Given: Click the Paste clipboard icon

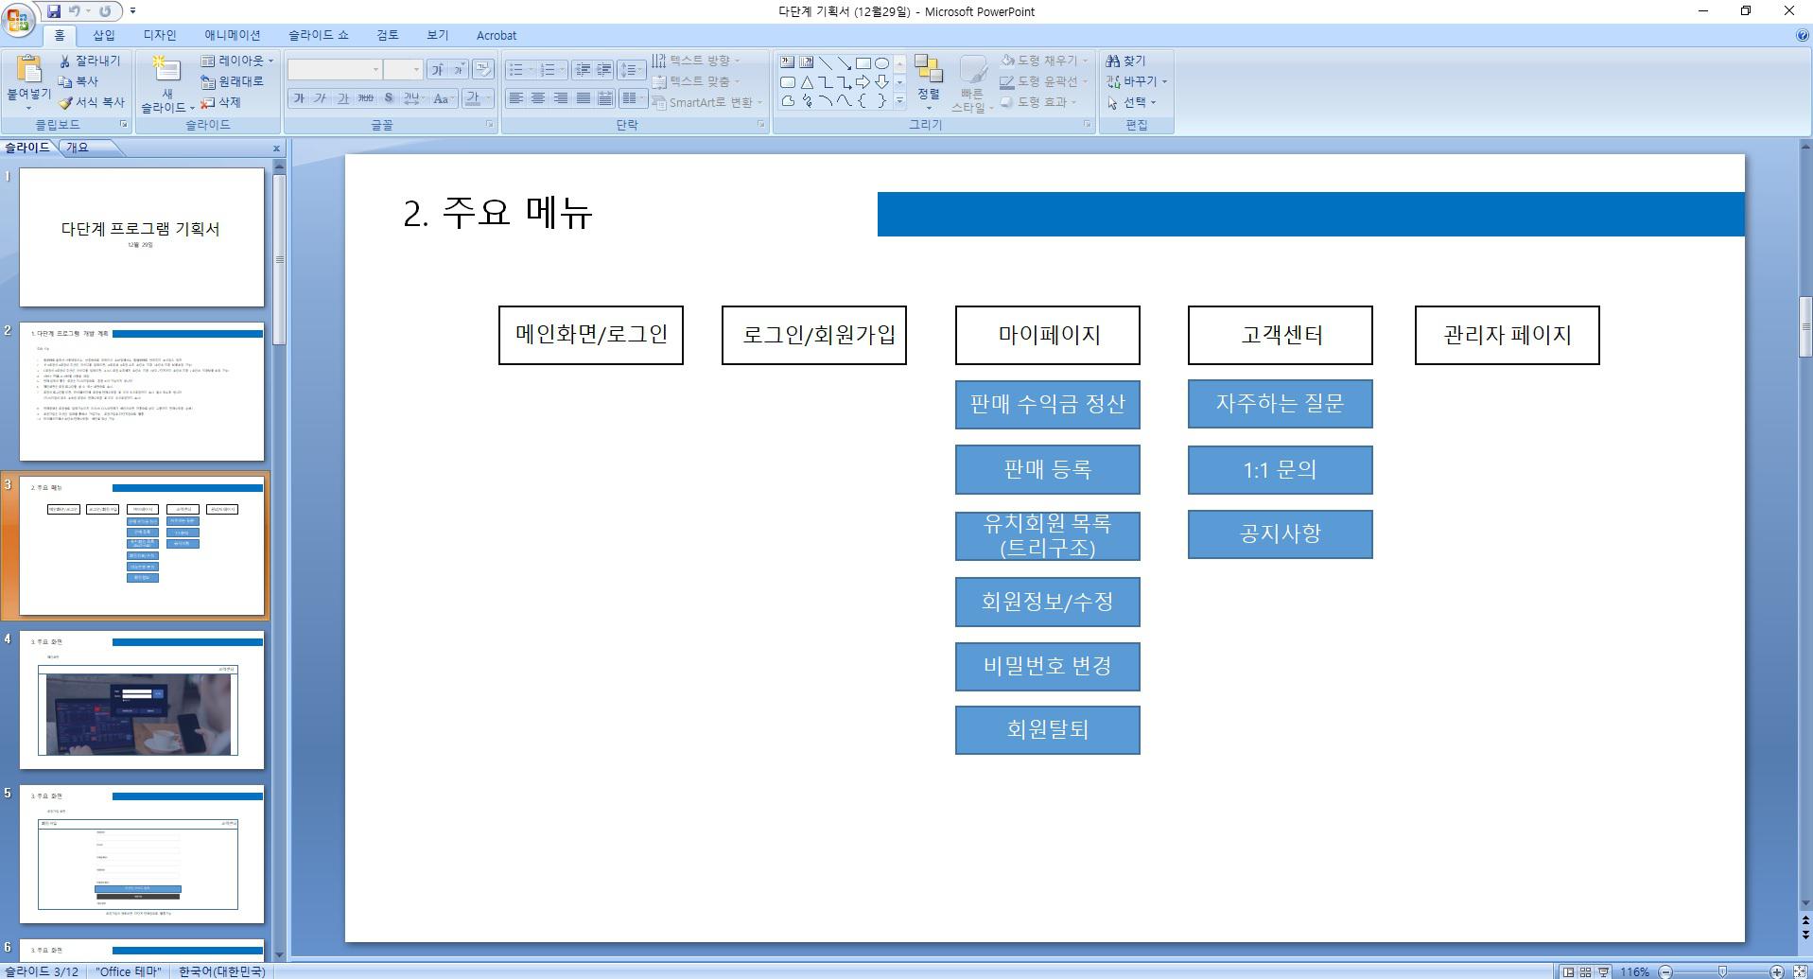Looking at the screenshot, I should pos(28,70).
